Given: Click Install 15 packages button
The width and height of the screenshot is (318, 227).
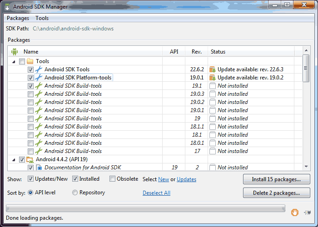Looking at the screenshot, I should pos(276,179).
